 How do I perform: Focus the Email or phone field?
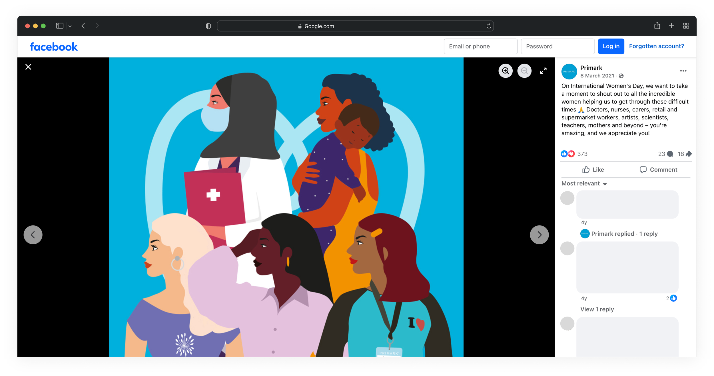pyautogui.click(x=480, y=46)
